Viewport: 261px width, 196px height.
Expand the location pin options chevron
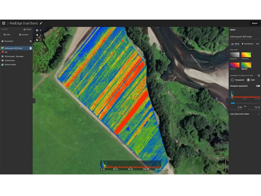[x=41, y=35]
